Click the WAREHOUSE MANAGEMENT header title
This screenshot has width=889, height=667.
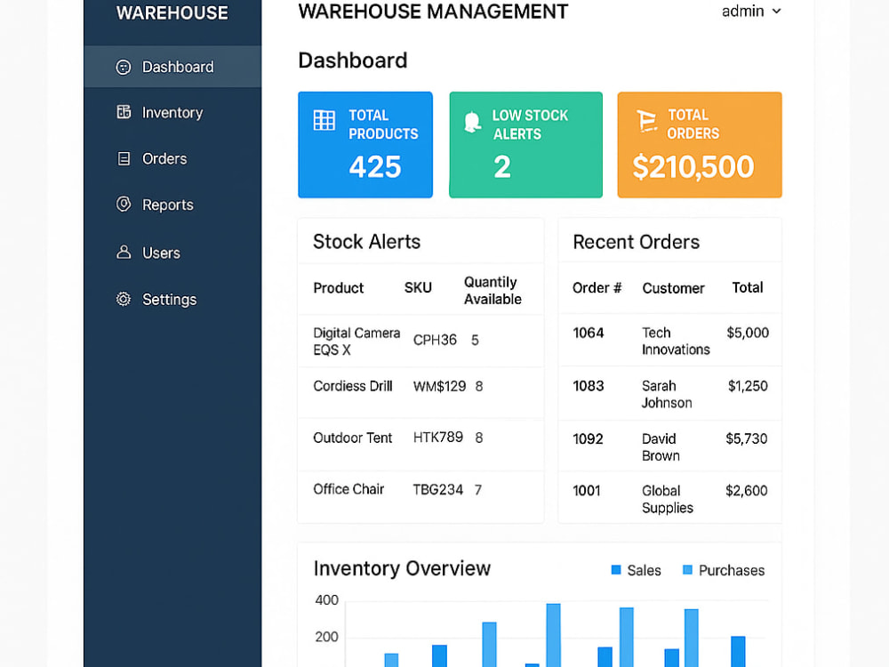[433, 12]
